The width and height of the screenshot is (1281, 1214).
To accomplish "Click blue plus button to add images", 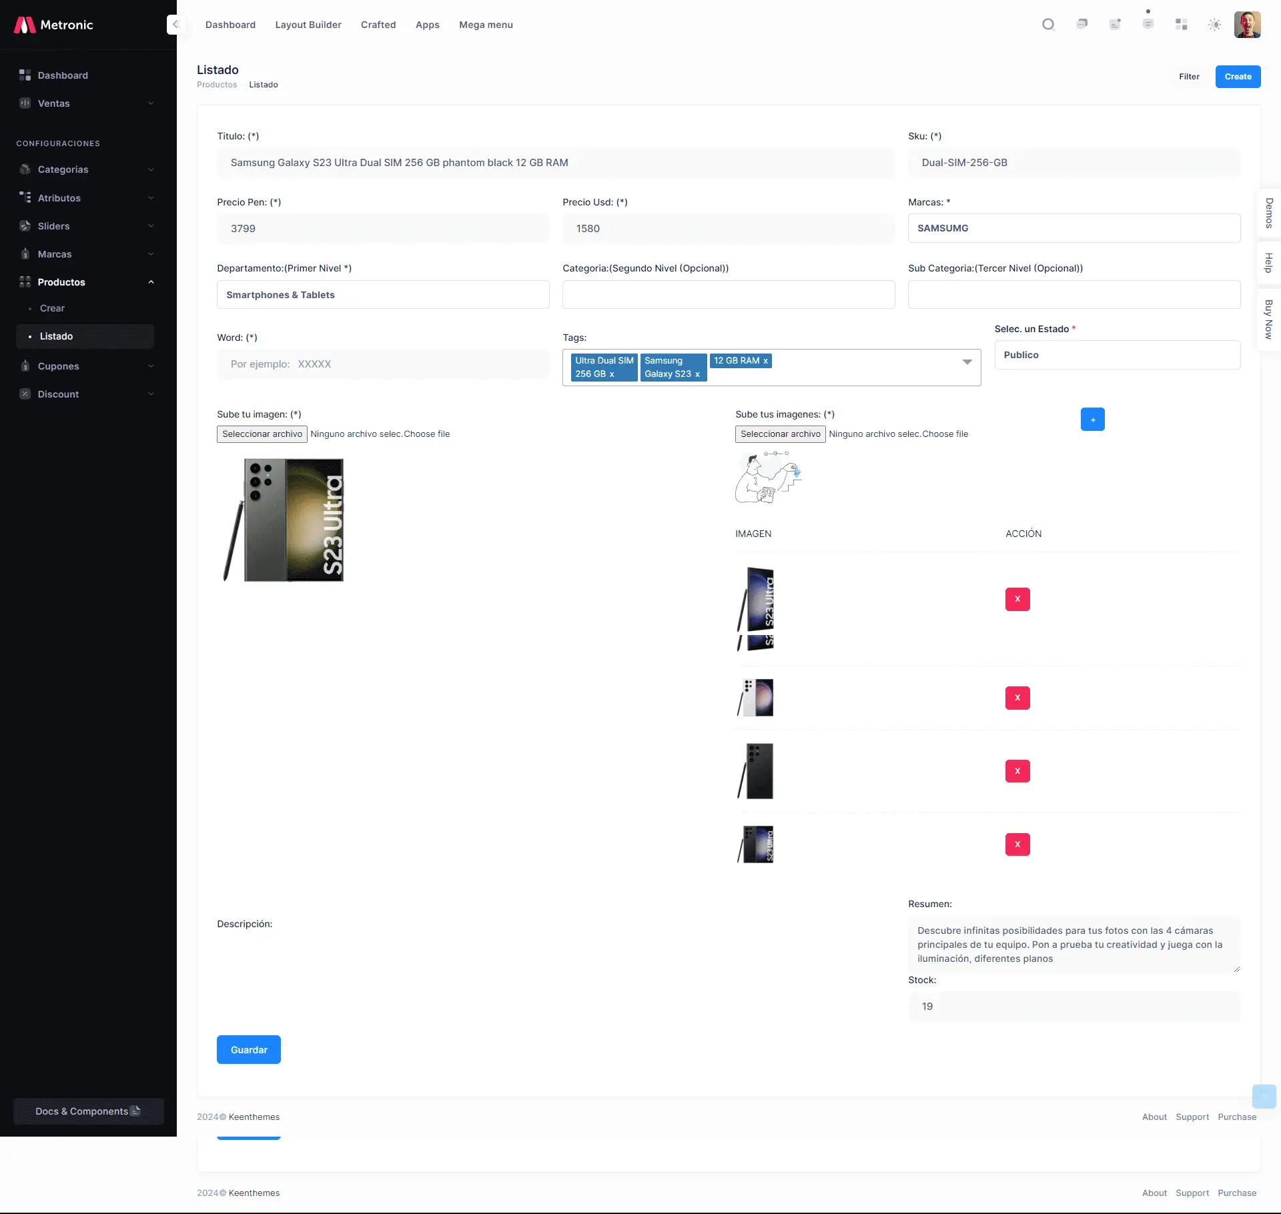I will [1092, 420].
